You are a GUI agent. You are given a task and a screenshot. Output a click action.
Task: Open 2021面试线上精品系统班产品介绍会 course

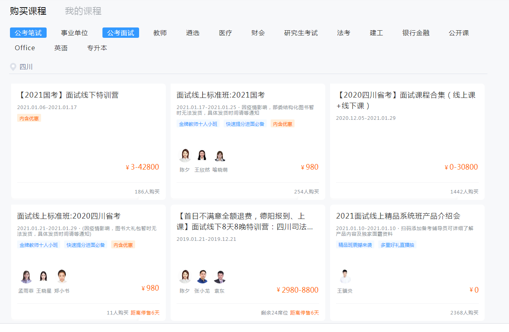(398, 216)
